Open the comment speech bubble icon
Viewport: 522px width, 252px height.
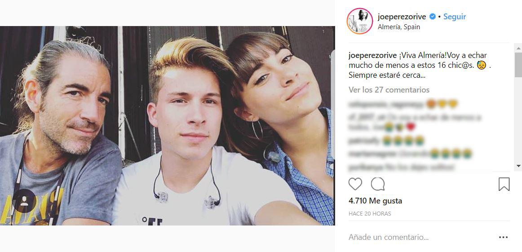(378, 184)
